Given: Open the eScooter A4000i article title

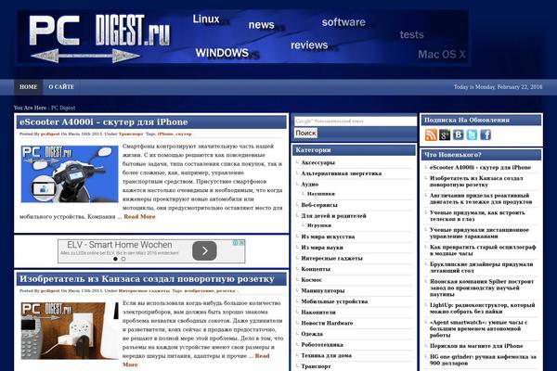Looking at the screenshot, I should [103, 122].
